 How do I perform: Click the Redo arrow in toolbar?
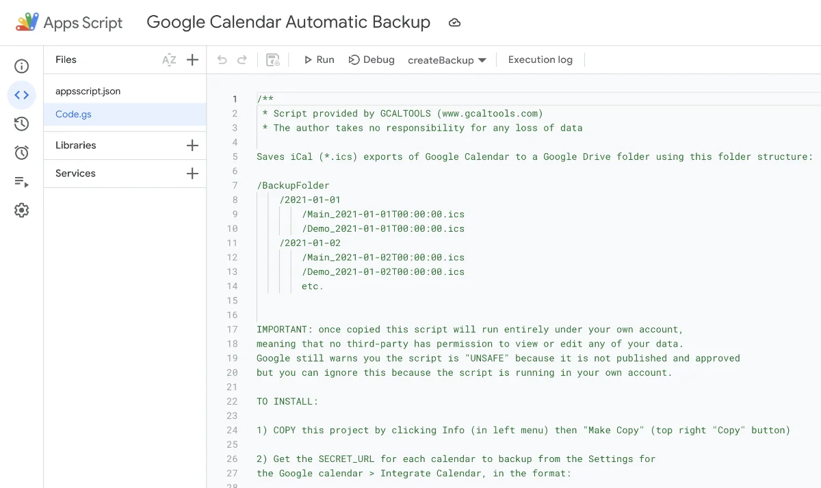tap(242, 60)
